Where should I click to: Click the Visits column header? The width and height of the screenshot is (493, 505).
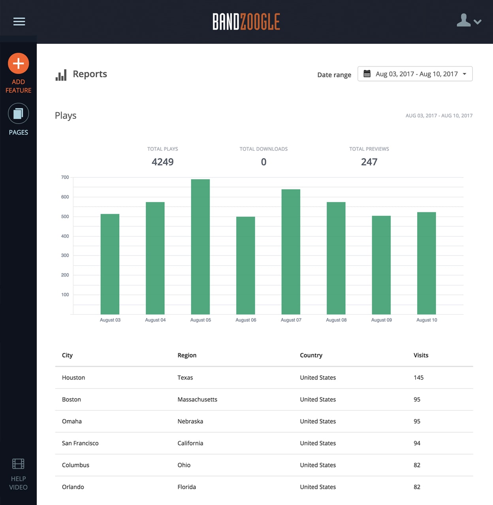[420, 355]
